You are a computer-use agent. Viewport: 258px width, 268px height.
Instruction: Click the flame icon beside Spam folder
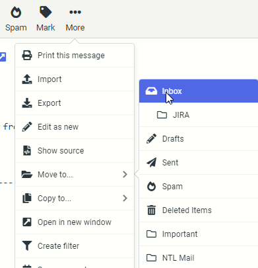click(151, 187)
